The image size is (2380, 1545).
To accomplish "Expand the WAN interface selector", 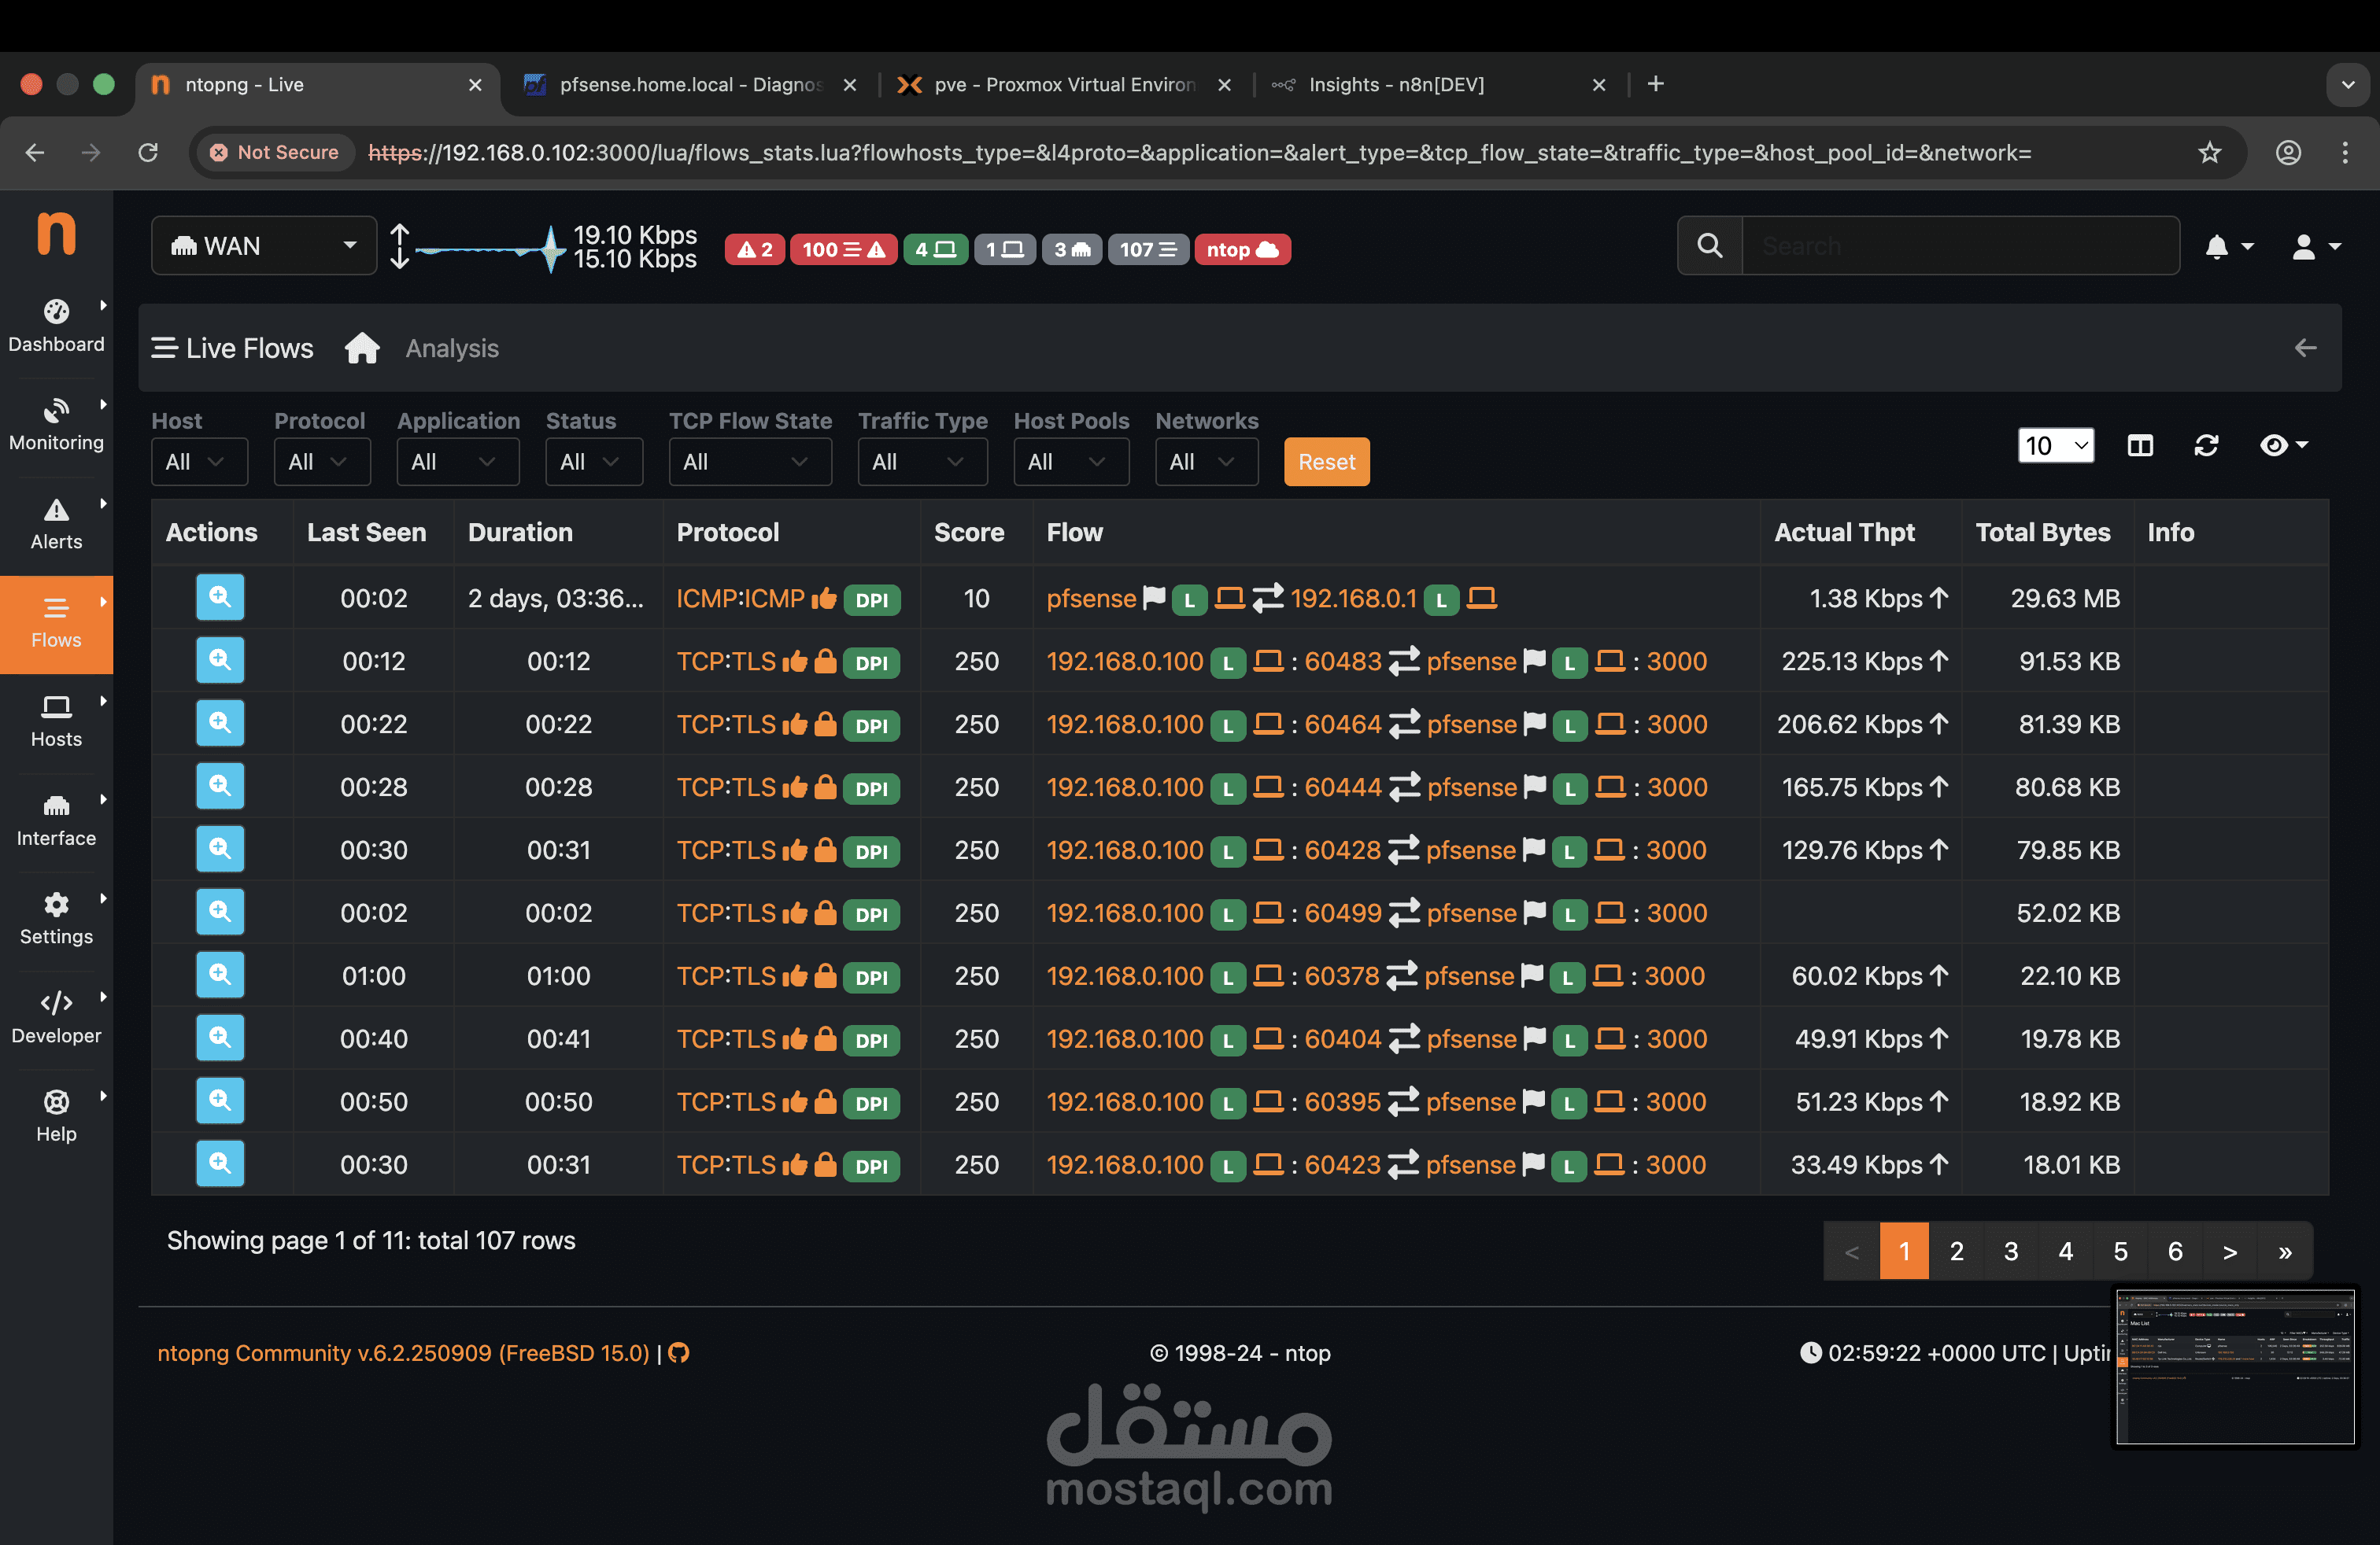I will (x=264, y=246).
